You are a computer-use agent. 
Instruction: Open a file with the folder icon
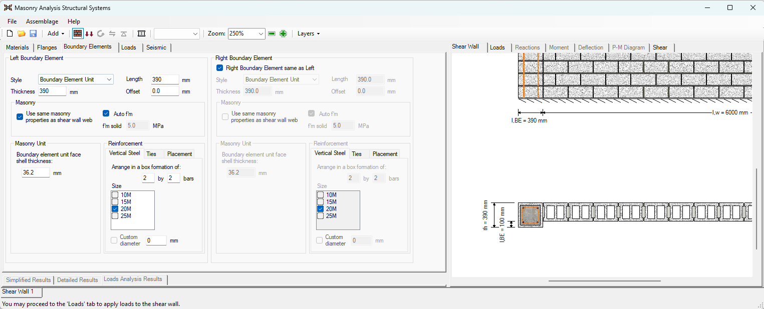pyautogui.click(x=22, y=33)
